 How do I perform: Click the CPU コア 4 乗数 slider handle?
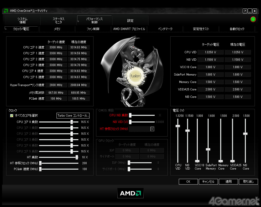click(x=72, y=146)
